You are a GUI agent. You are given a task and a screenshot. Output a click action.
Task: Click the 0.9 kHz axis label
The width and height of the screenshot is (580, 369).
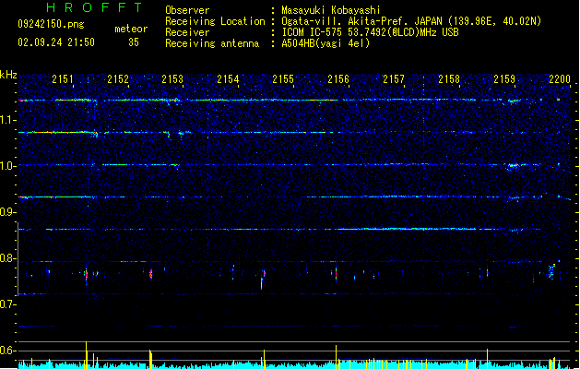(8, 212)
